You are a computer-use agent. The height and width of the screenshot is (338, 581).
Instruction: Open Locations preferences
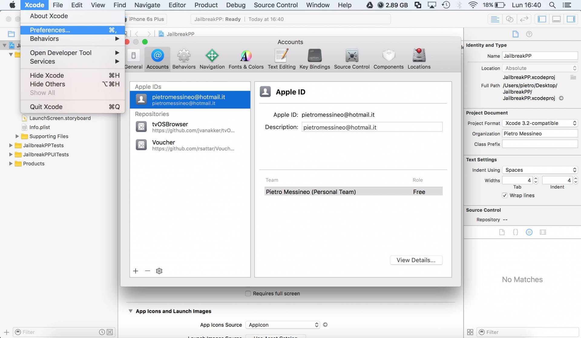click(419, 59)
